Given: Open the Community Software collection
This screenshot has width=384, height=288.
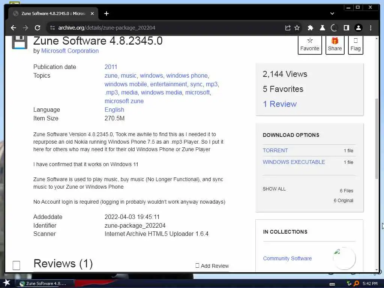Looking at the screenshot, I should tap(287, 258).
